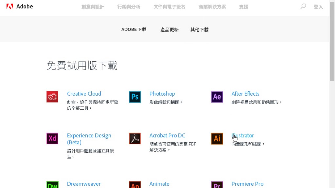The image size is (335, 188).
Task: Open the 行銷與分析 menu
Action: (129, 7)
